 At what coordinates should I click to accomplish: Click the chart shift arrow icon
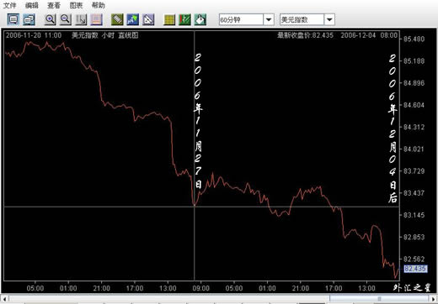pyautogui.click(x=81, y=19)
